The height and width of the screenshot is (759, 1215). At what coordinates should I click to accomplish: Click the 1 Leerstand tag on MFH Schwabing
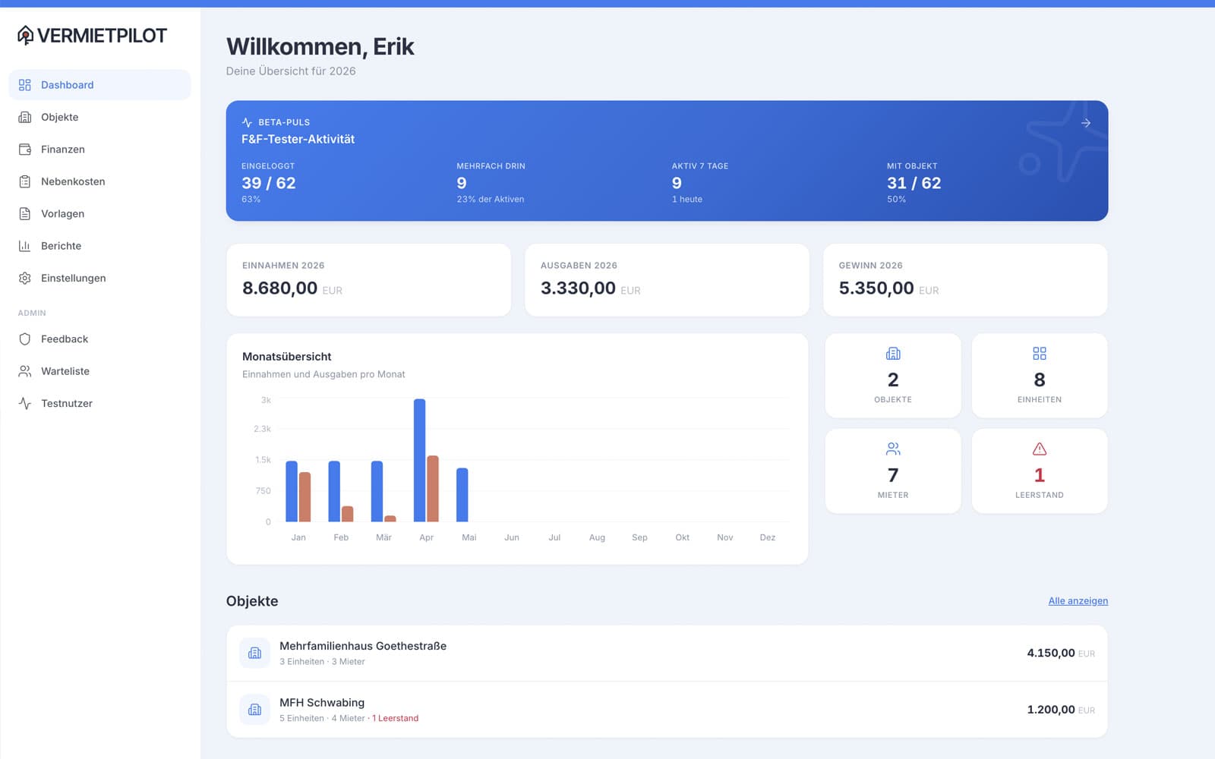coord(395,718)
